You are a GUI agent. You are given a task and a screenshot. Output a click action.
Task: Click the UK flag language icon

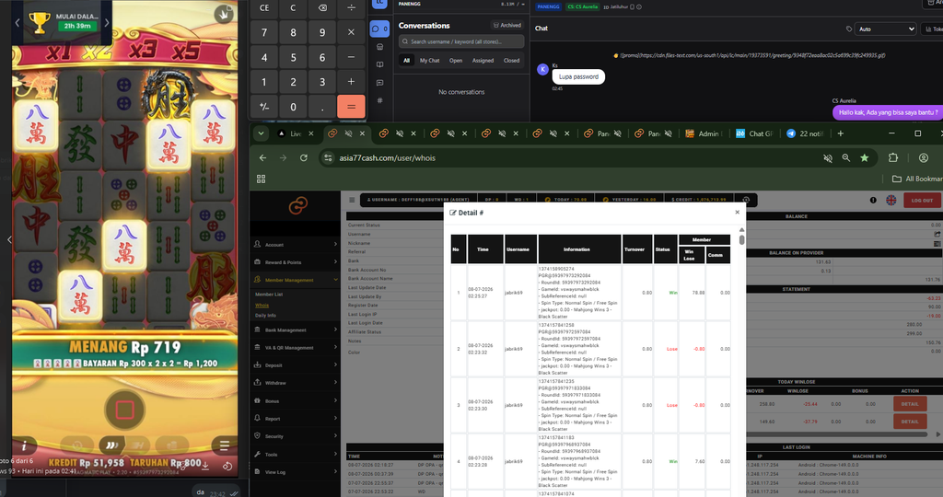pos(891,200)
